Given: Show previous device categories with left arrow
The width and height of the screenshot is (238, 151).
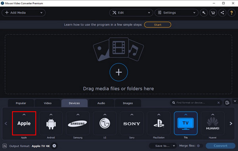Looking at the screenshot, I should (x=6, y=123).
